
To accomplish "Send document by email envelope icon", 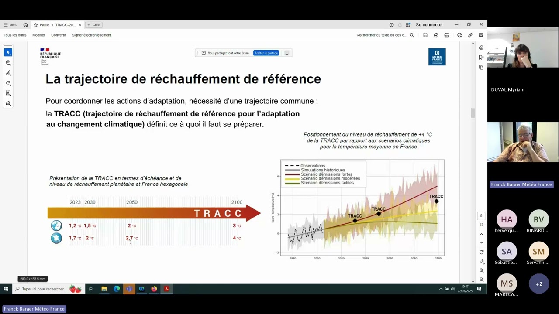I will (481, 35).
